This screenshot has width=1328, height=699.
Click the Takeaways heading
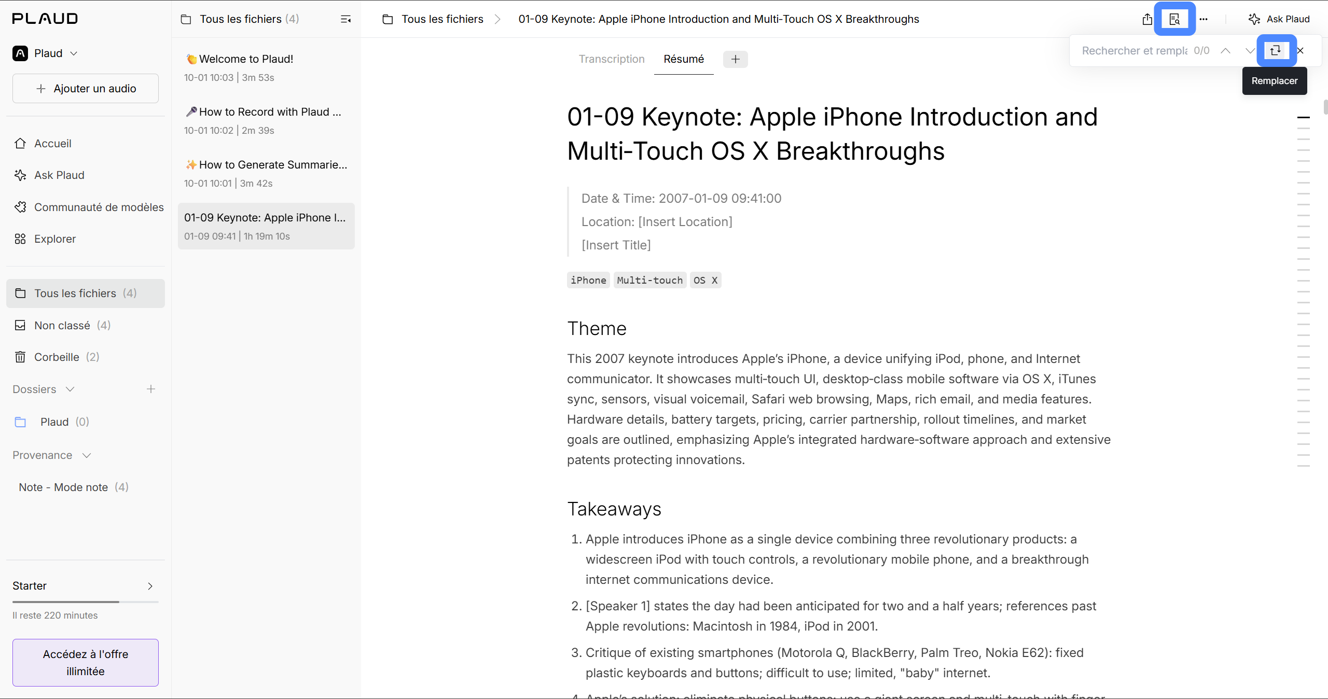pyautogui.click(x=614, y=509)
